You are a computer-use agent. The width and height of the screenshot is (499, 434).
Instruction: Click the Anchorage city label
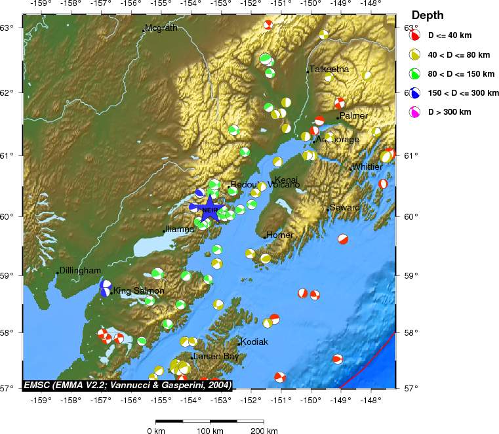point(337,140)
